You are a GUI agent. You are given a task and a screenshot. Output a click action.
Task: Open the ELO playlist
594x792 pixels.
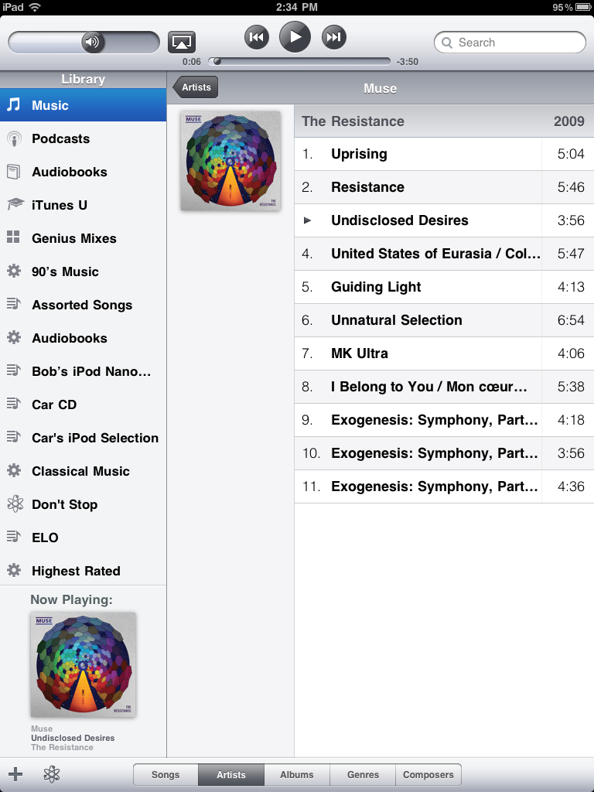(83, 538)
